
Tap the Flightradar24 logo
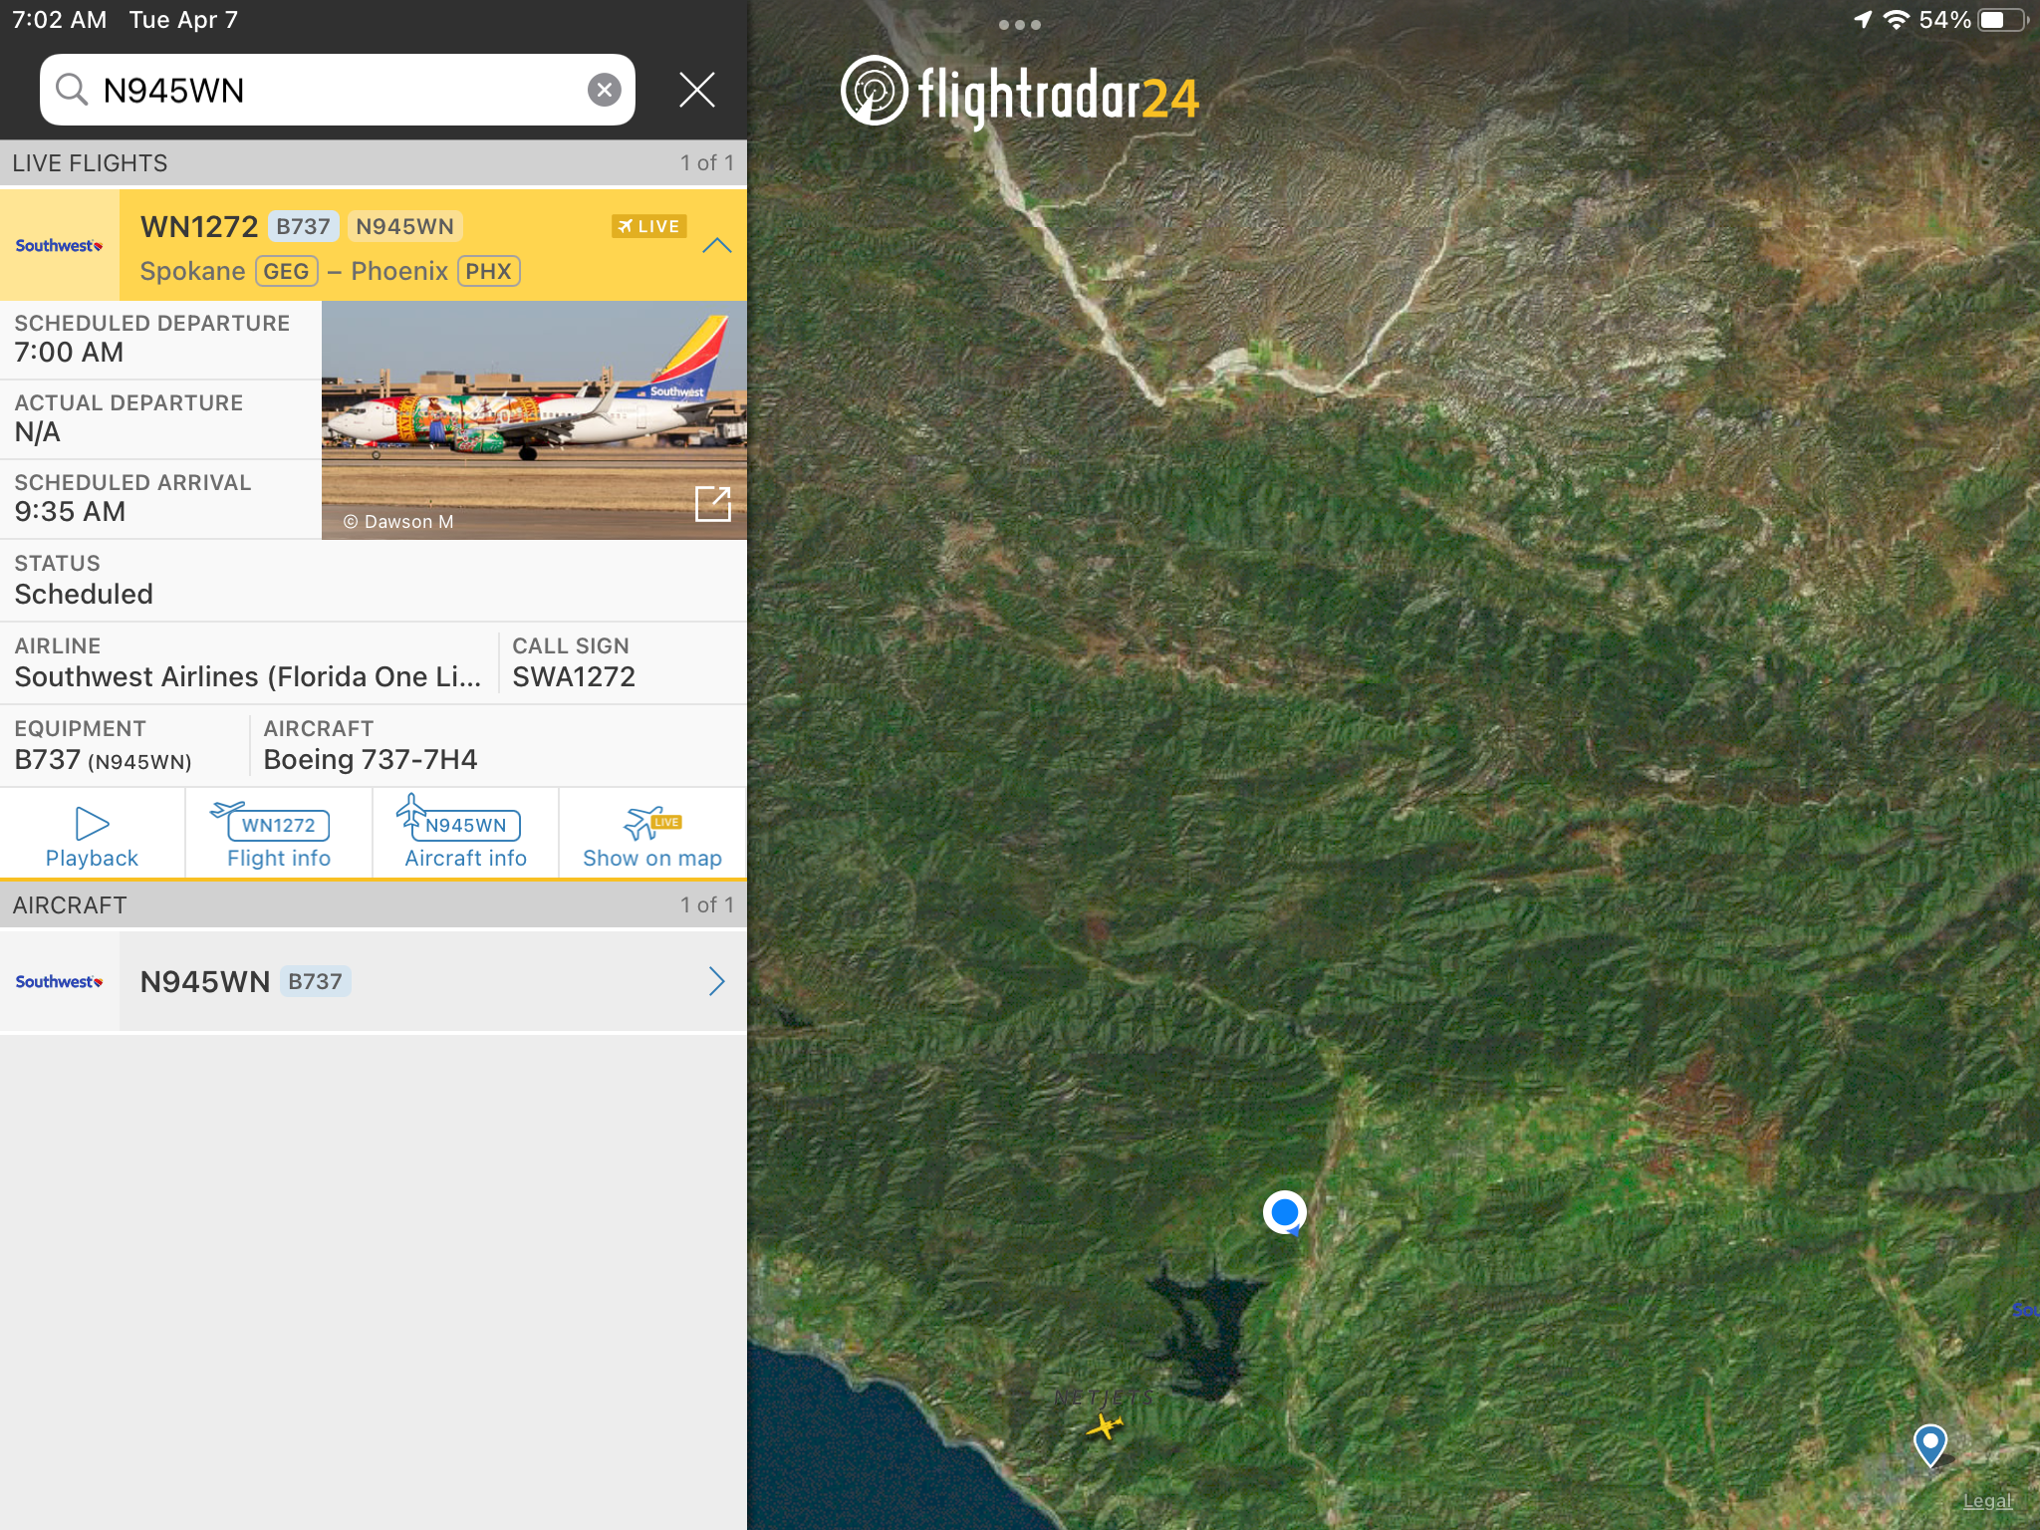1019,94
